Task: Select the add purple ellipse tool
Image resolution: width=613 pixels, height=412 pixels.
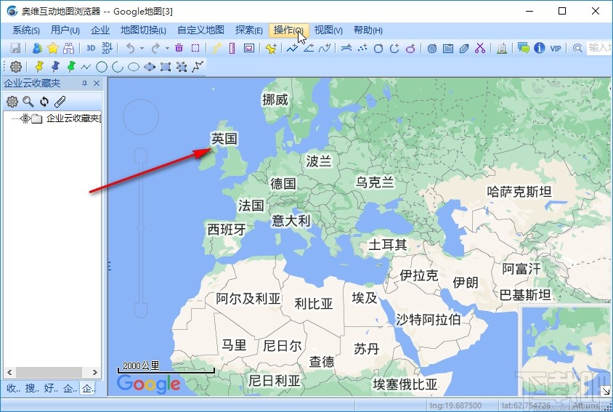Action: coord(410,48)
